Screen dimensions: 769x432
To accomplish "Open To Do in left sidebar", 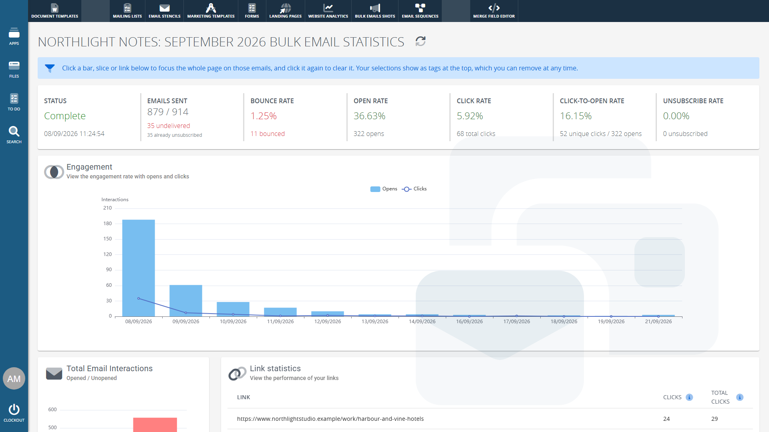I will [x=14, y=102].
